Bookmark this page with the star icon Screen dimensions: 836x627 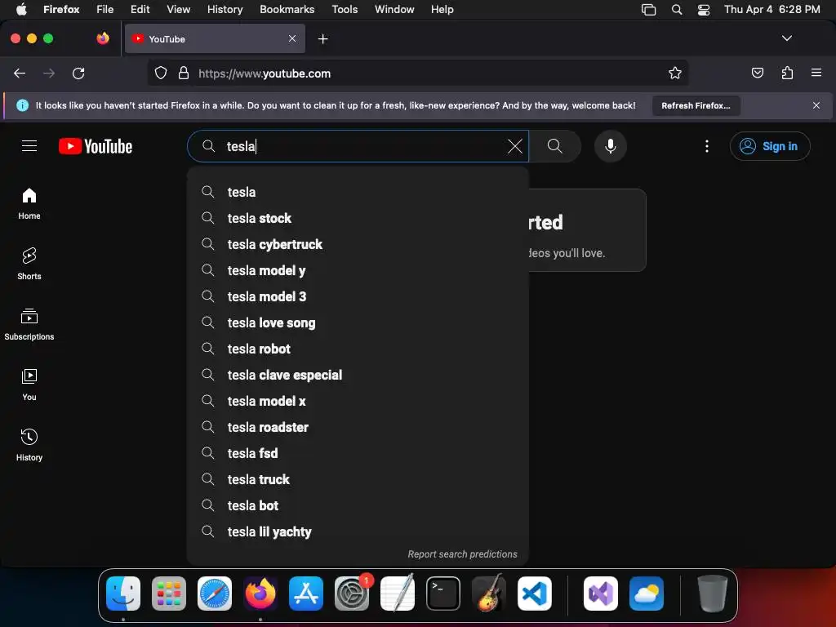[x=675, y=73]
